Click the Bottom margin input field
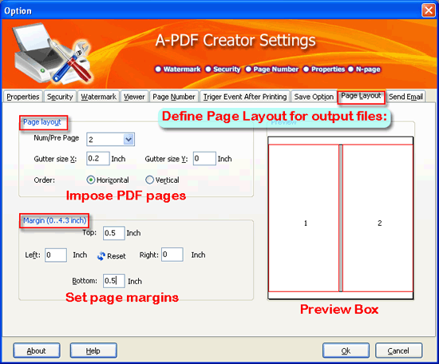 coord(113,281)
